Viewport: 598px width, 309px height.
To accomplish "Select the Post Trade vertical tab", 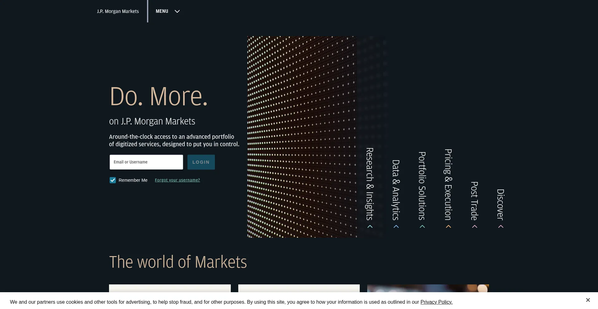I will 474,201.
